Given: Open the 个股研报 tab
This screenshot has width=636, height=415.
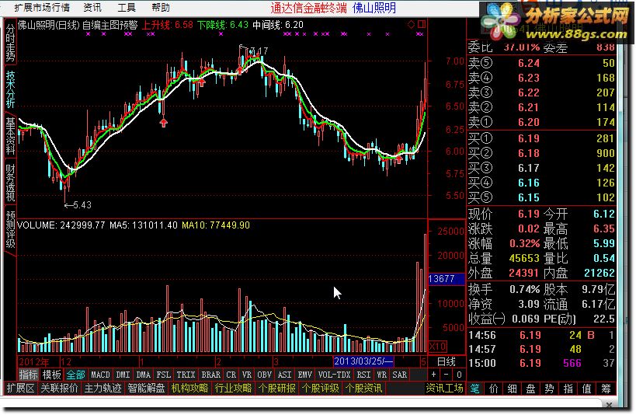Looking at the screenshot, I should tap(276, 389).
